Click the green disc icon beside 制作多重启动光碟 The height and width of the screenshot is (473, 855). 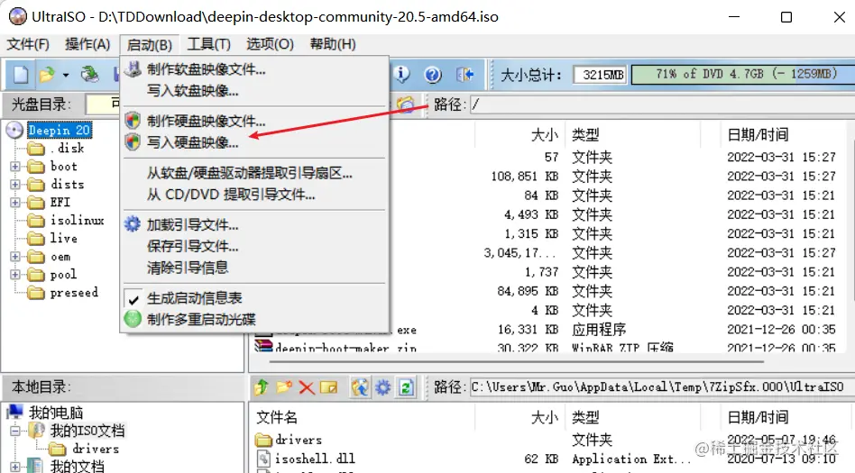(133, 319)
